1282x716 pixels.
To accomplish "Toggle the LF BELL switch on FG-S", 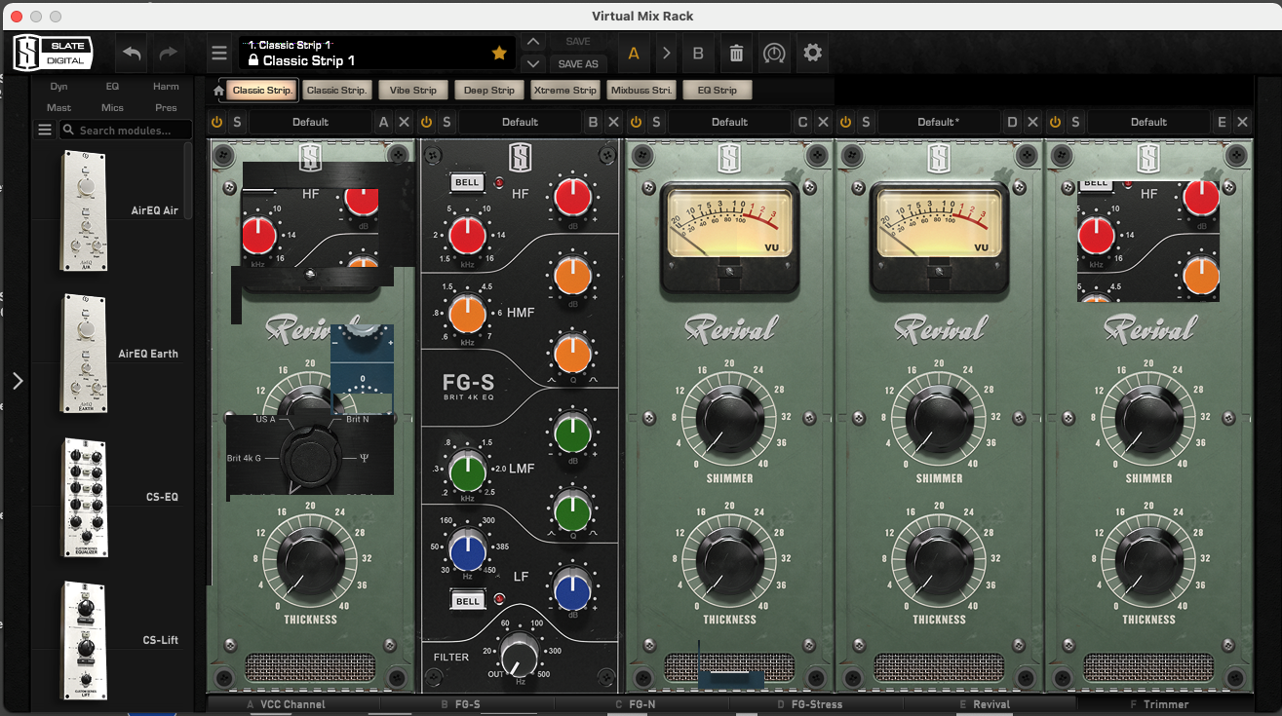I will pyautogui.click(x=467, y=601).
